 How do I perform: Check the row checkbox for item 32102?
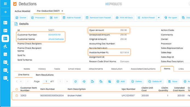click(17, 96)
